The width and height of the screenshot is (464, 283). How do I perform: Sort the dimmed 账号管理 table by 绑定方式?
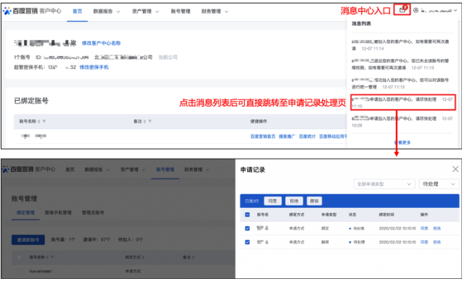tap(144, 257)
